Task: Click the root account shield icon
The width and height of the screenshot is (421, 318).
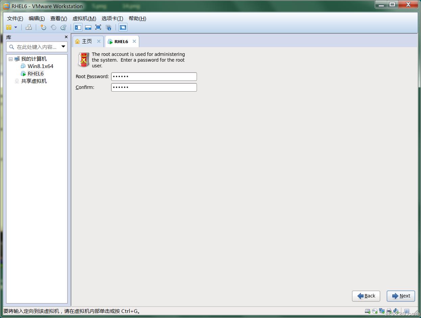Action: 83,60
